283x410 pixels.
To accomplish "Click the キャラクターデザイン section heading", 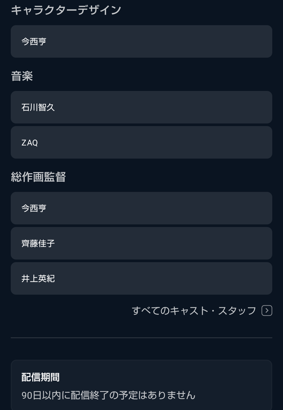I will coord(66,10).
